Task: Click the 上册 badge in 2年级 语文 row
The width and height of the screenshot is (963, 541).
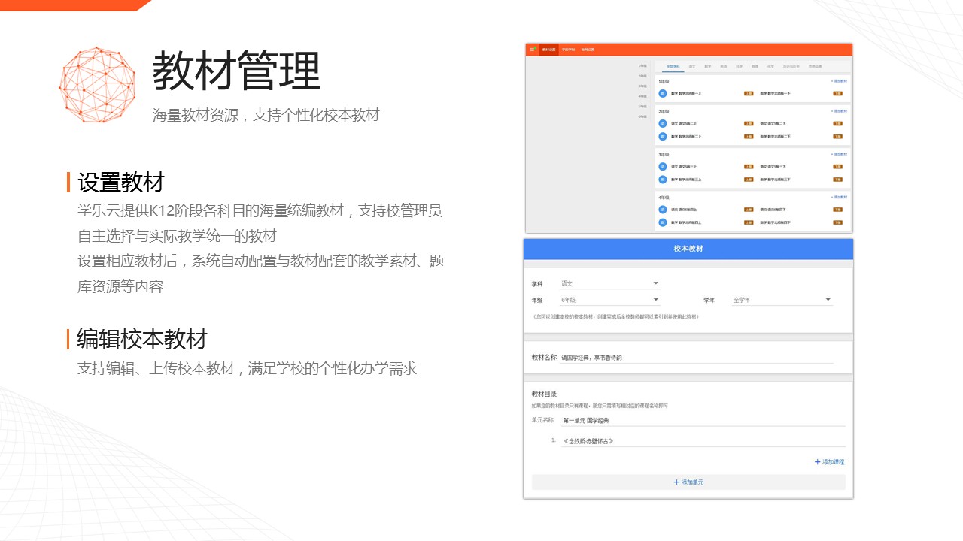Action: [x=749, y=123]
